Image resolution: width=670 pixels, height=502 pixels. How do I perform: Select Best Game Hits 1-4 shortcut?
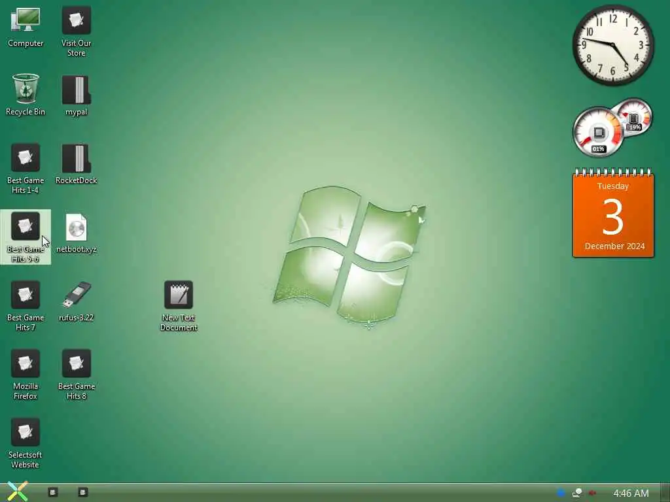26,169
